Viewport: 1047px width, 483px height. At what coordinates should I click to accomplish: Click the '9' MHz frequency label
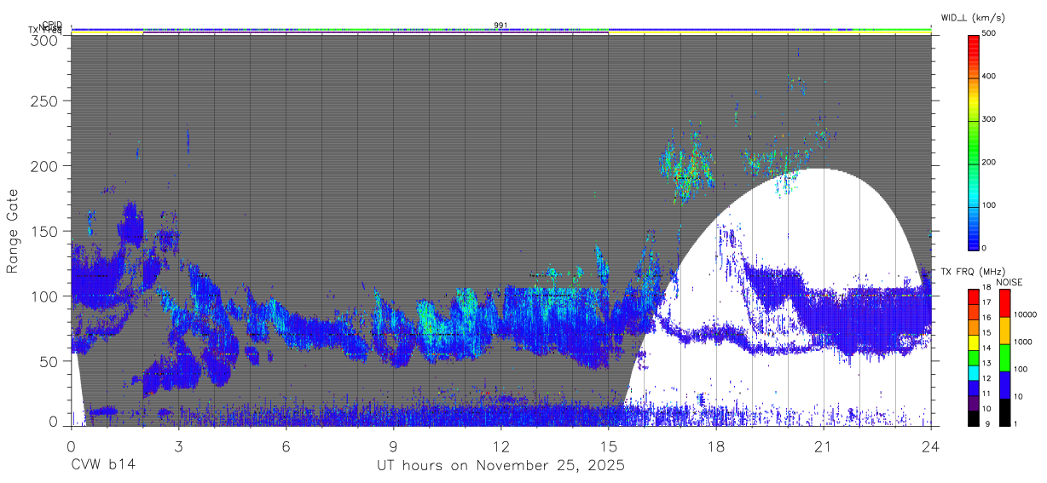pyautogui.click(x=986, y=425)
